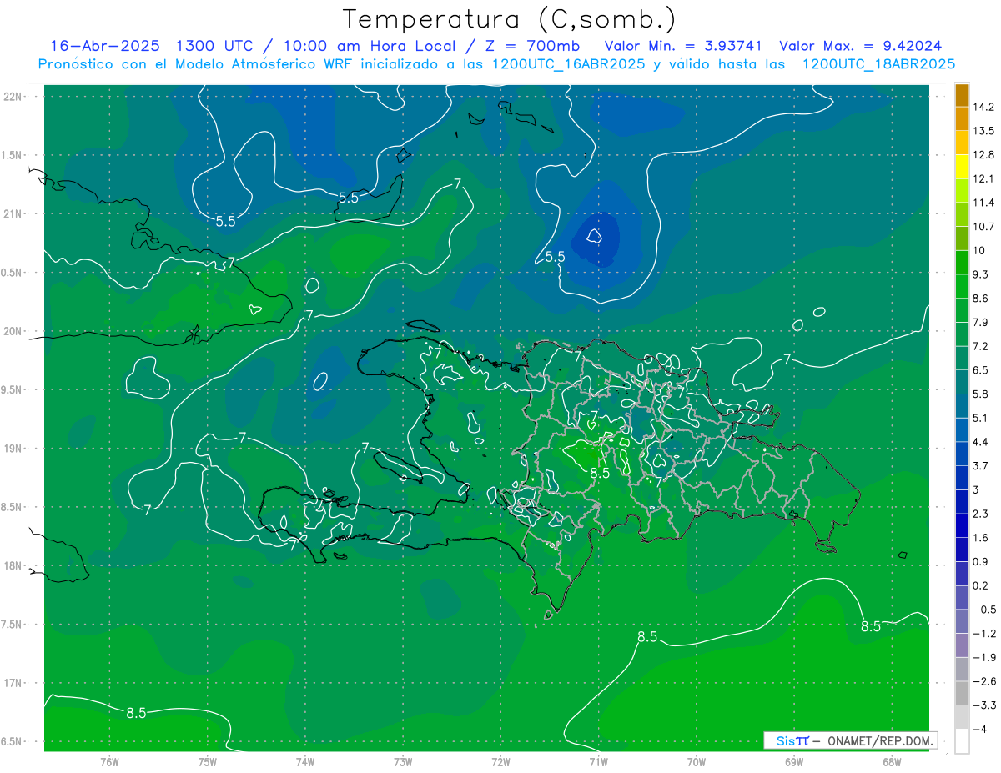Click the '3.7' color scale value
Screen dimensions: 1001x773
(981, 465)
